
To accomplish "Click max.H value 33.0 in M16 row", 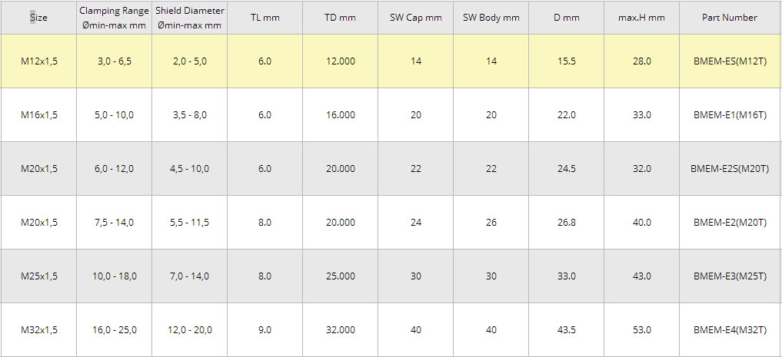I will 642,115.
